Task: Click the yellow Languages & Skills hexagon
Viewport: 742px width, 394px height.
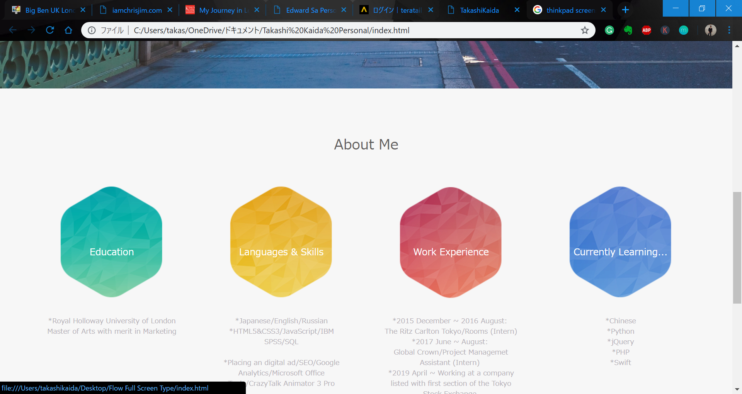Action: coord(281,242)
